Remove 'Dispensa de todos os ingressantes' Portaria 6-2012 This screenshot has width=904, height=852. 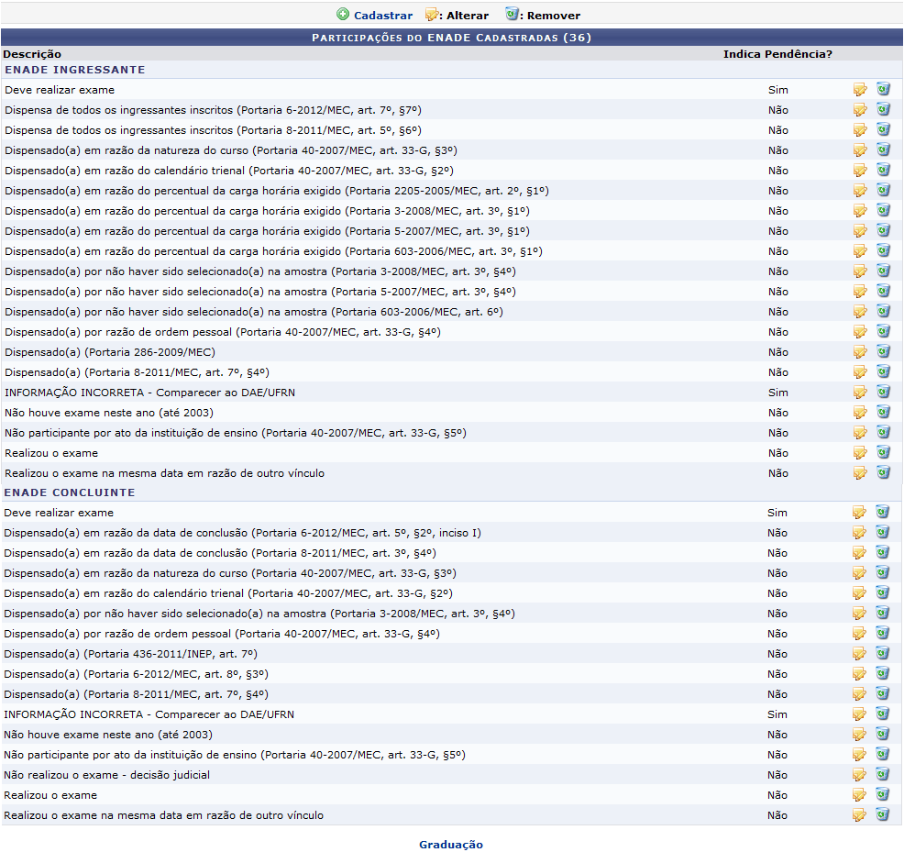tap(883, 110)
